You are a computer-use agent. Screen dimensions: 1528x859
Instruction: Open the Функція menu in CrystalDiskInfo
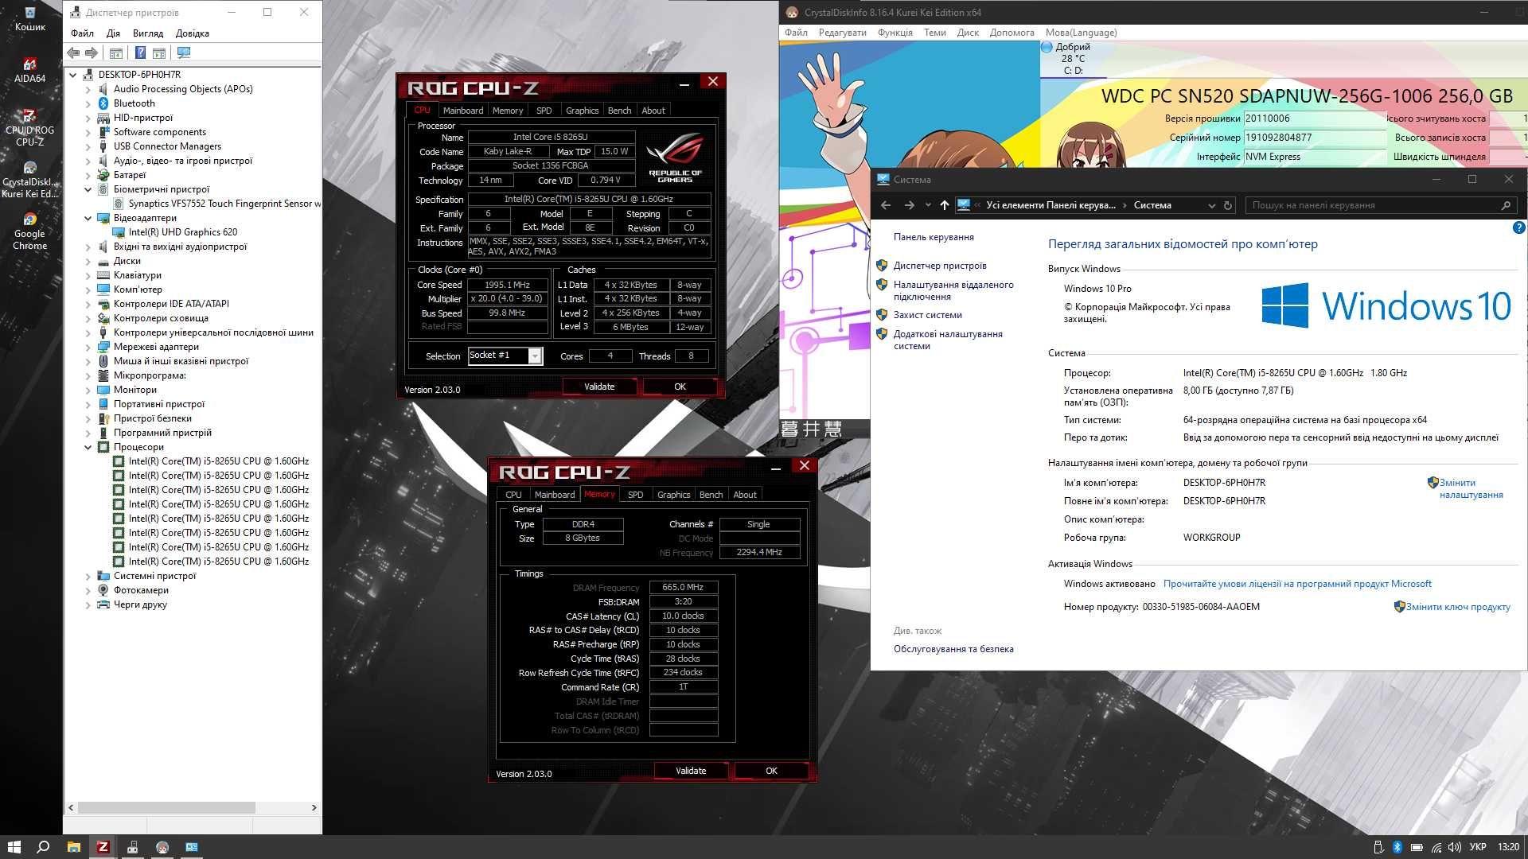[x=895, y=33]
